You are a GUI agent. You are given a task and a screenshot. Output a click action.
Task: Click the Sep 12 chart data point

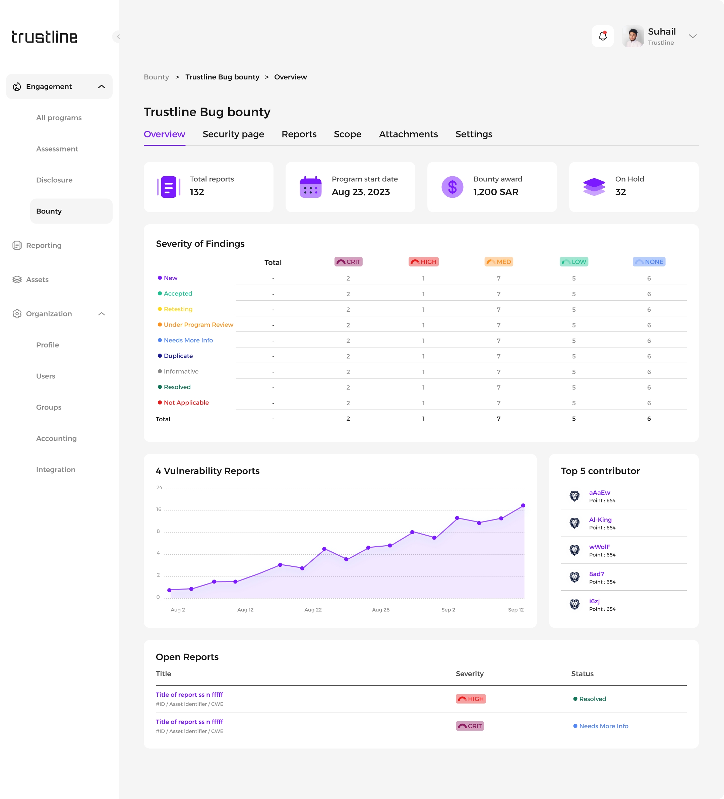(523, 505)
